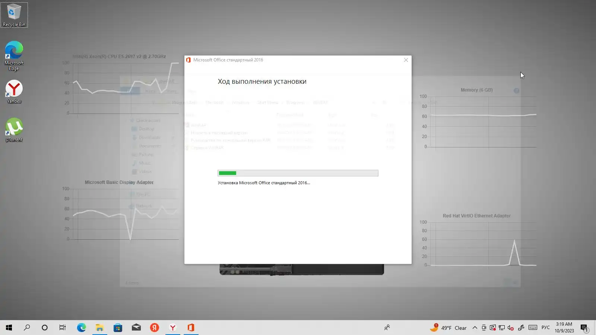
Task: Switch input language via РУС indicator
Action: [546, 328]
